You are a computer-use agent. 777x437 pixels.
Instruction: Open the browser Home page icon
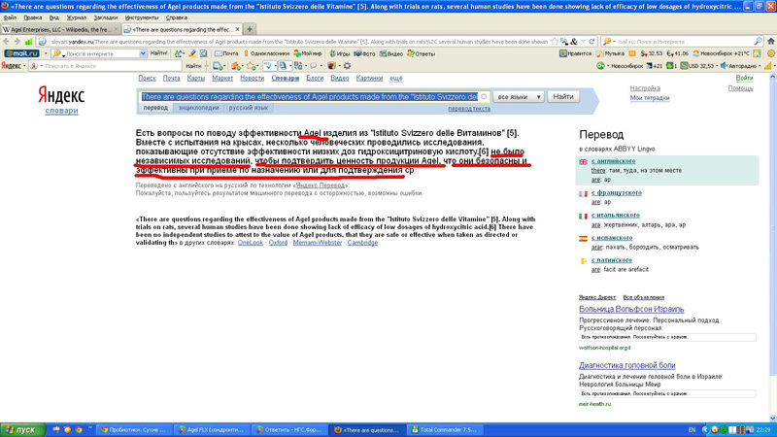(770, 41)
